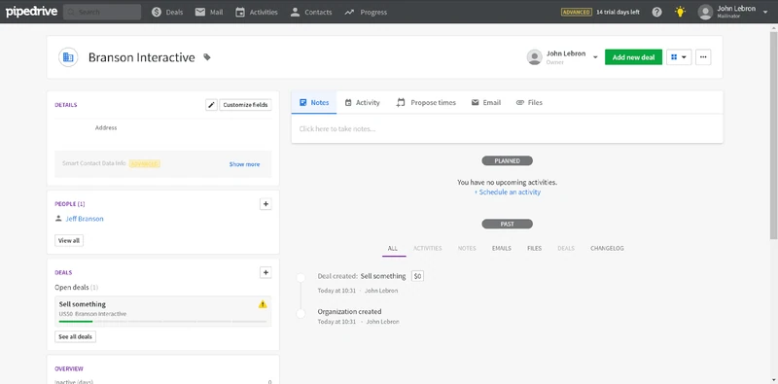Click the 14 trial days left text

(x=618, y=12)
